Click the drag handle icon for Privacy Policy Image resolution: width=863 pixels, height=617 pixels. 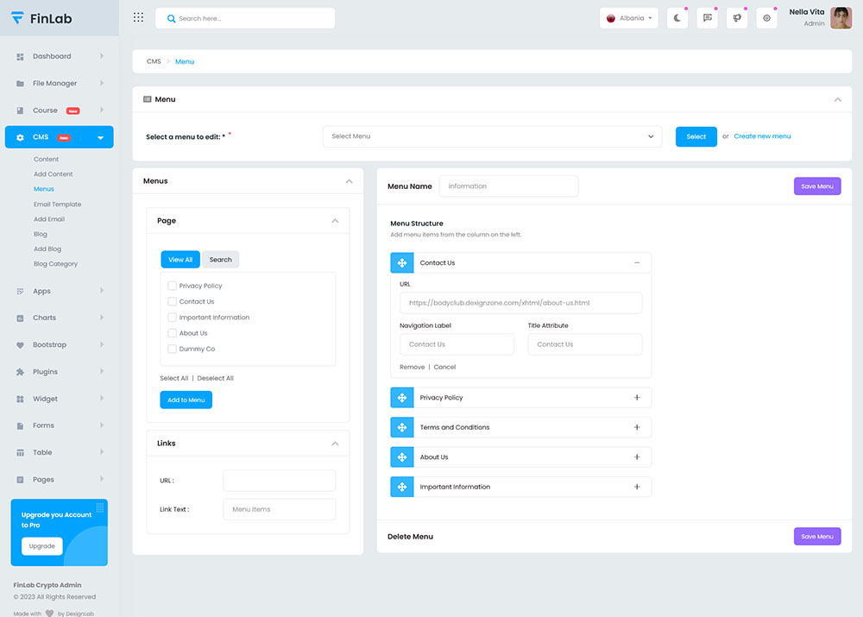click(402, 398)
